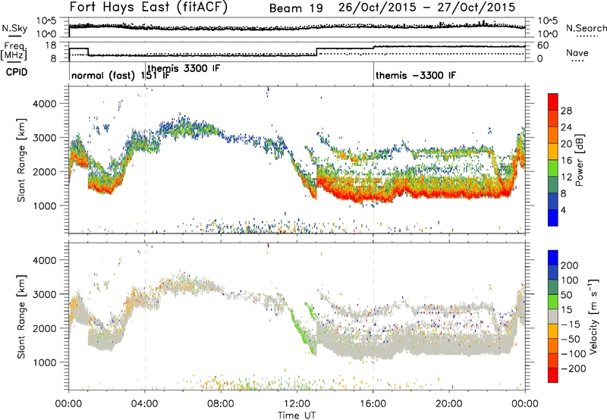
Task: Click the "4000" tick on the power panel axis
Action: pyautogui.click(x=44, y=104)
